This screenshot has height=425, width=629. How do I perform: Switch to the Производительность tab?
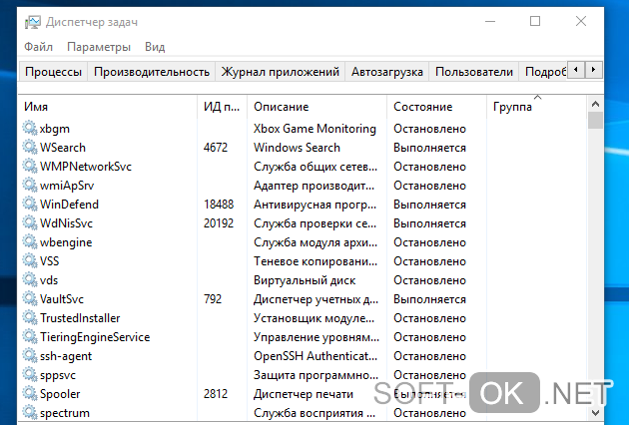point(152,72)
